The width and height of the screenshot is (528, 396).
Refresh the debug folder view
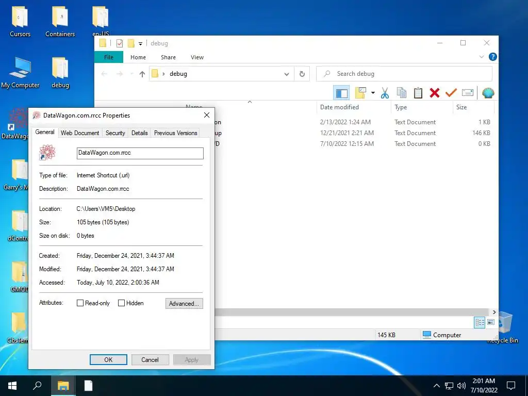(302, 74)
